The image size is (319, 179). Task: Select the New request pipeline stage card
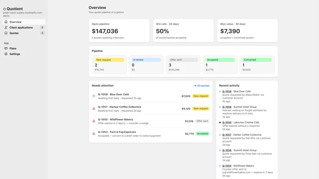pyautogui.click(x=109, y=64)
